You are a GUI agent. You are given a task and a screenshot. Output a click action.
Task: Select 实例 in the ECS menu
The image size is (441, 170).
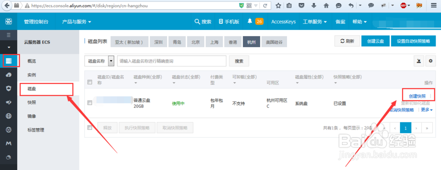coord(31,75)
